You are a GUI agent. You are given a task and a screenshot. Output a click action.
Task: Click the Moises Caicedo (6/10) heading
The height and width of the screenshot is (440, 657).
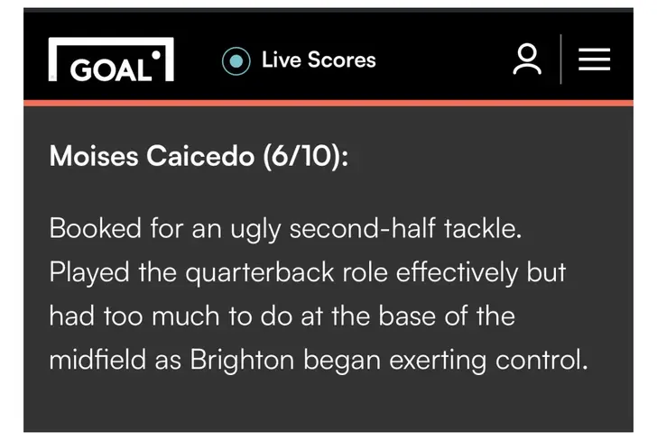tap(199, 156)
